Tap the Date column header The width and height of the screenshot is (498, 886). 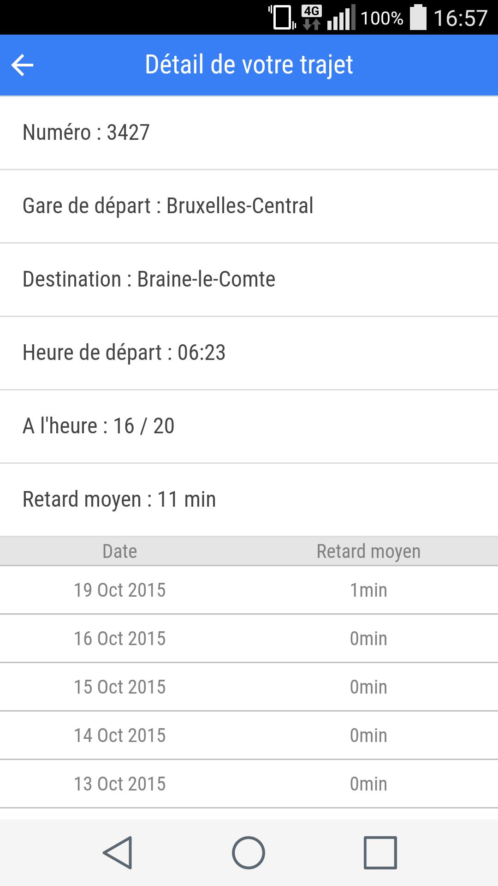point(120,551)
